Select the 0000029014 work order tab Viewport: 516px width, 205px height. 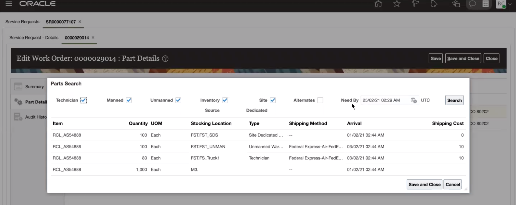tap(77, 38)
